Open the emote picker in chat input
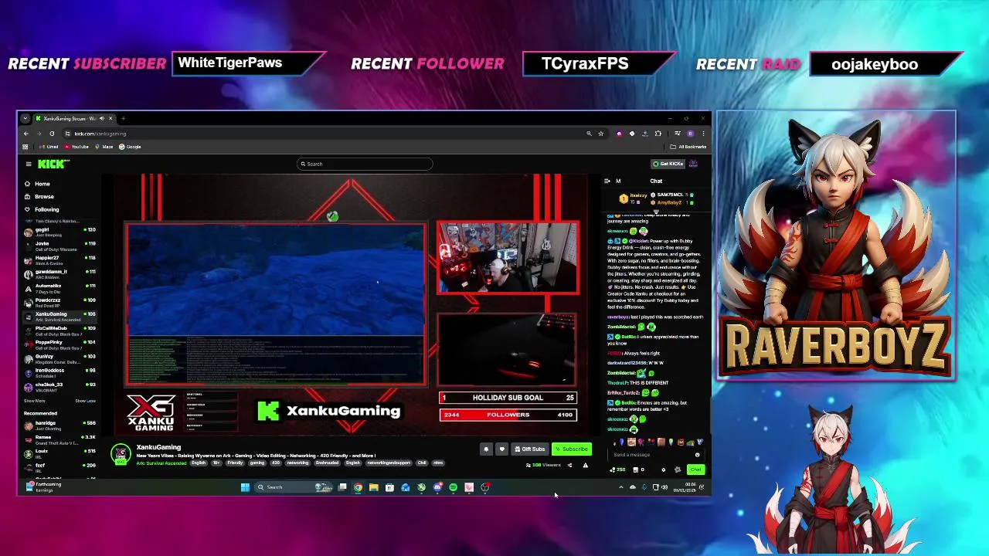Image resolution: width=989 pixels, height=556 pixels. pyautogui.click(x=697, y=455)
